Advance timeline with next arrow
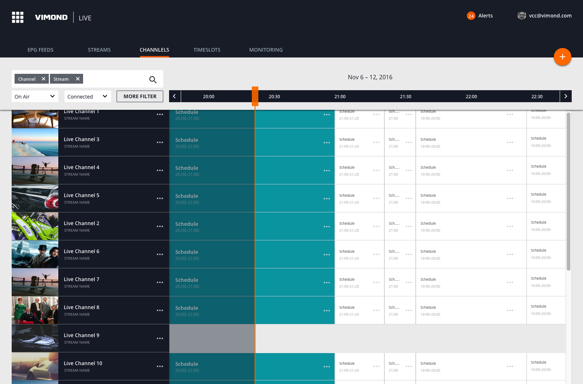Image resolution: width=583 pixels, height=384 pixels. pyautogui.click(x=566, y=96)
